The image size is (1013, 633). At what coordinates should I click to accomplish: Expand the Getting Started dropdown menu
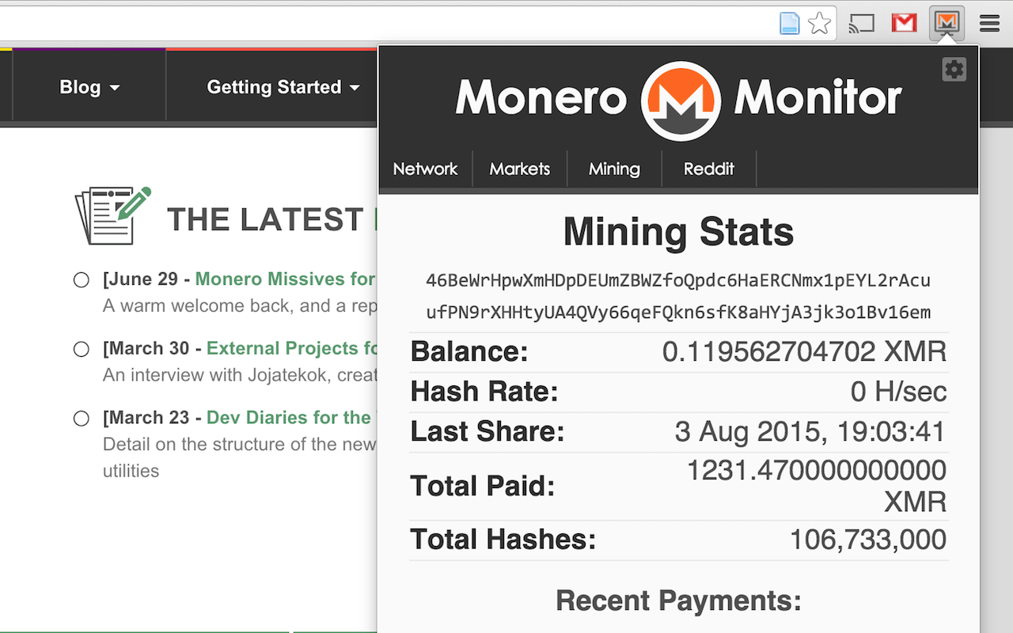pyautogui.click(x=283, y=87)
